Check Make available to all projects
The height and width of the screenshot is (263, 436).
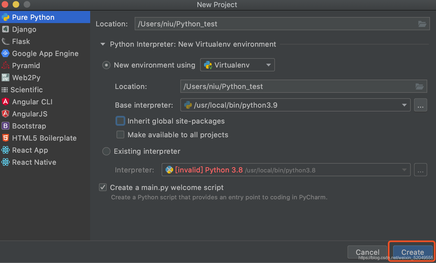pos(120,135)
